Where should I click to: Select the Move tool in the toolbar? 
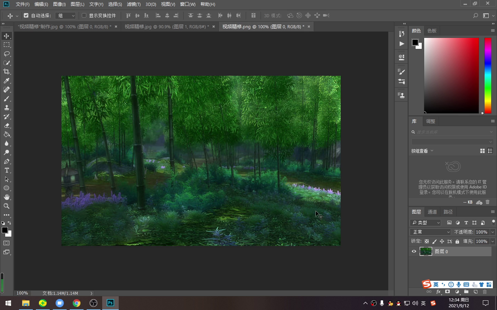(x=7, y=36)
